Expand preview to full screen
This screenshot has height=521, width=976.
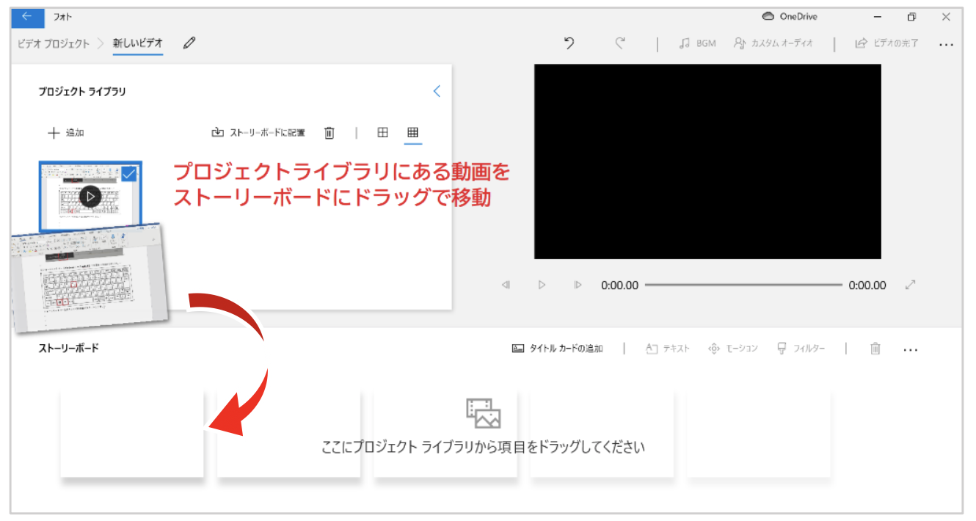[911, 285]
